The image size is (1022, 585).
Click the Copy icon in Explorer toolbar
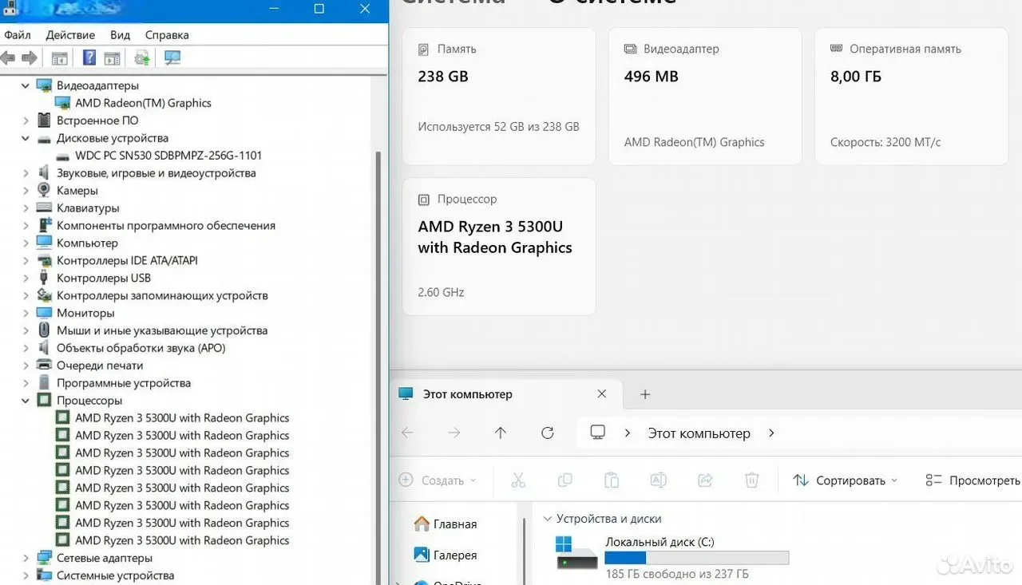click(x=564, y=480)
